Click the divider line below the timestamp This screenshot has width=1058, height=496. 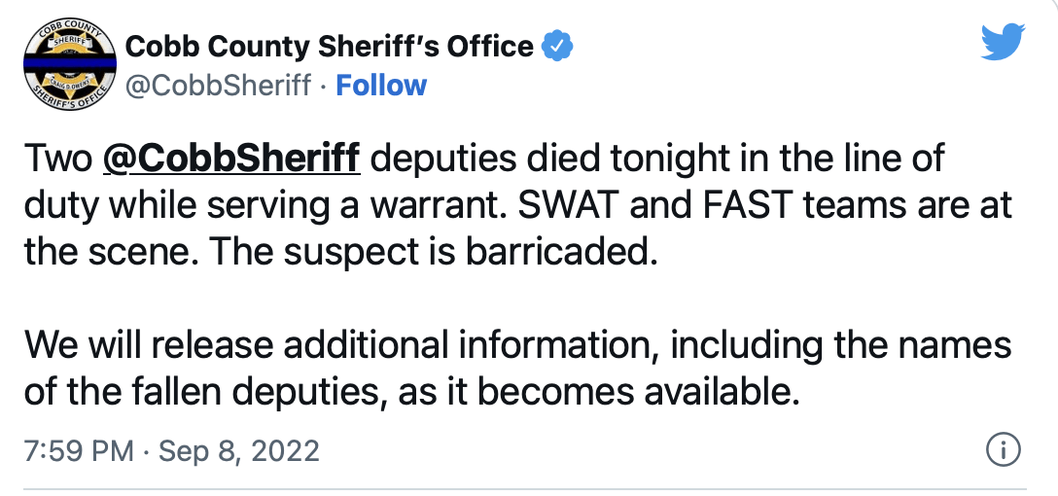525,488
